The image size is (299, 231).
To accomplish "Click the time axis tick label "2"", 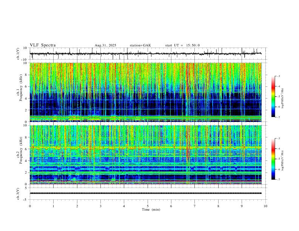I will [77, 206].
